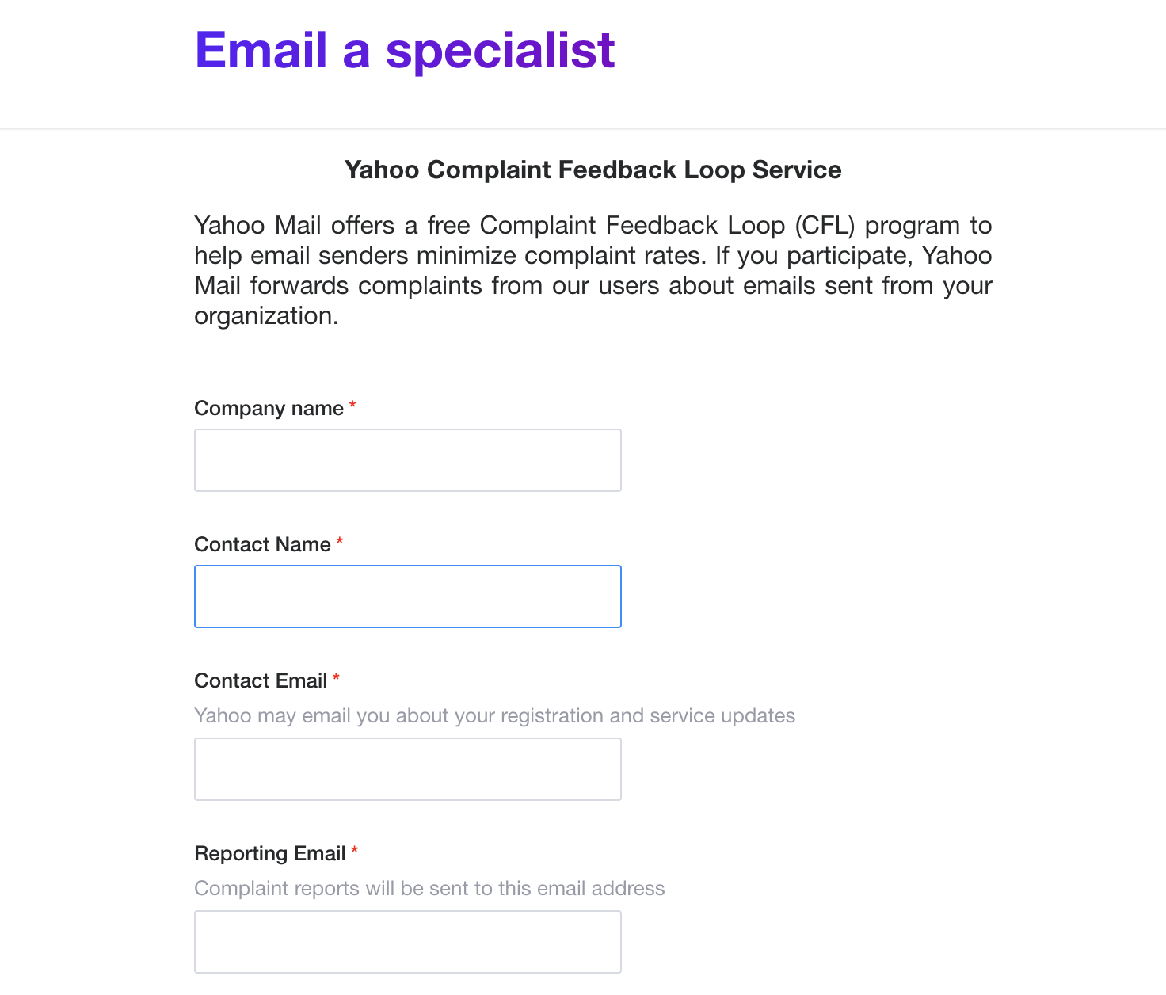Select the Contact Name field label
The width and height of the screenshot is (1166, 995).
[x=264, y=544]
